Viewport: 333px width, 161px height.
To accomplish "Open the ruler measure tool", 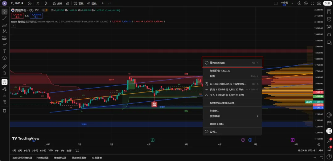I will (5, 66).
